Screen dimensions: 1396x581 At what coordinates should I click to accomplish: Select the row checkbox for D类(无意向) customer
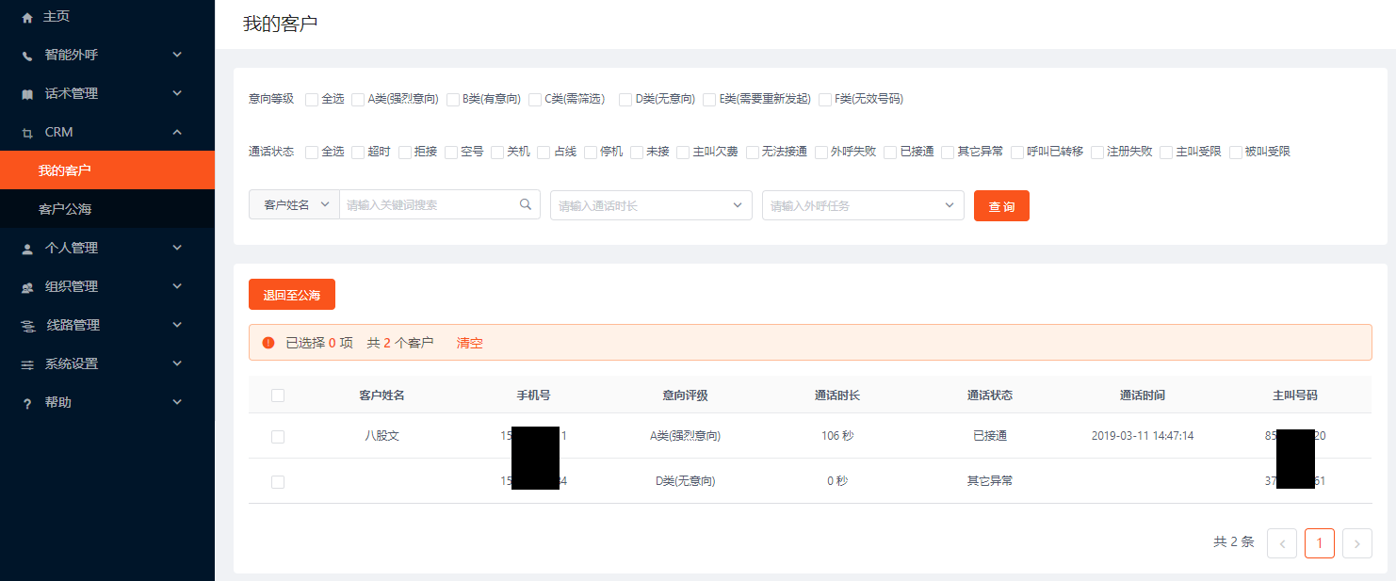(278, 482)
